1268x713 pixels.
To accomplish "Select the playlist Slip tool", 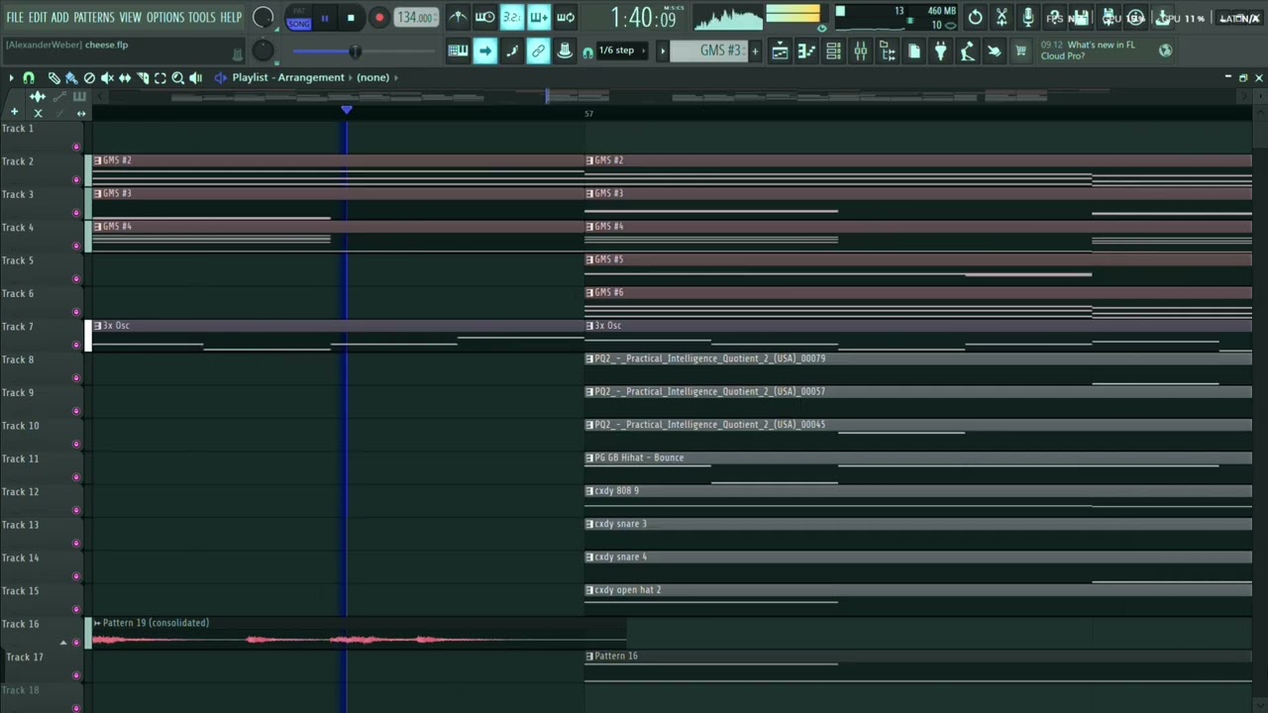I will pyautogui.click(x=125, y=77).
